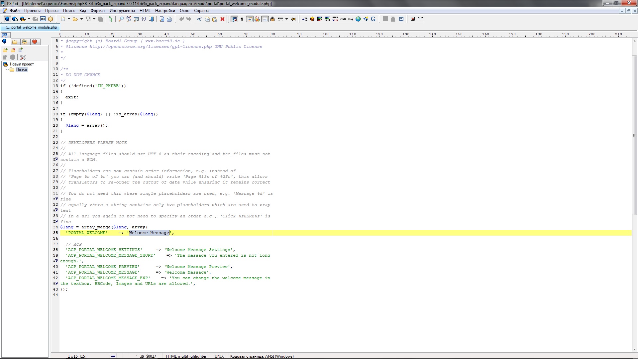
Task: Switch to the FTP panel tab
Action: pyautogui.click(x=25, y=42)
